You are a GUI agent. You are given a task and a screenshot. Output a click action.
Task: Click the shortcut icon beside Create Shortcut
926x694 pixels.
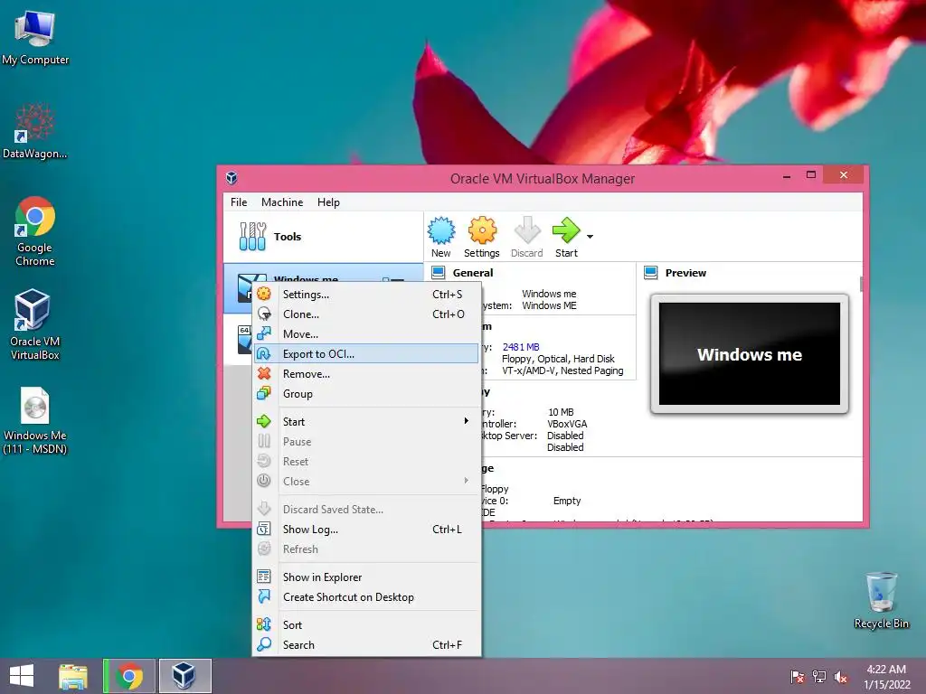(264, 596)
